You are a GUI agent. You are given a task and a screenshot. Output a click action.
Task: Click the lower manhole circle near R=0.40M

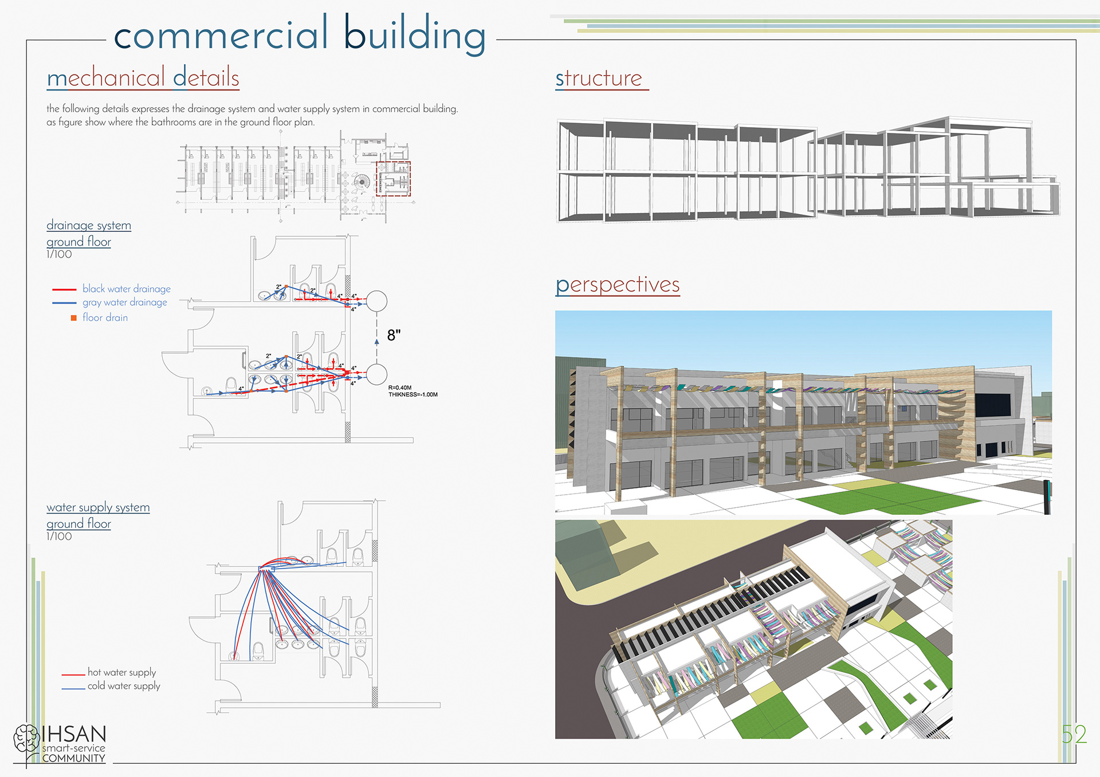pyautogui.click(x=376, y=374)
